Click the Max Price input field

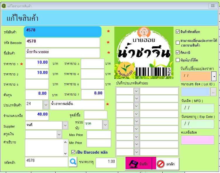(x=99, y=135)
